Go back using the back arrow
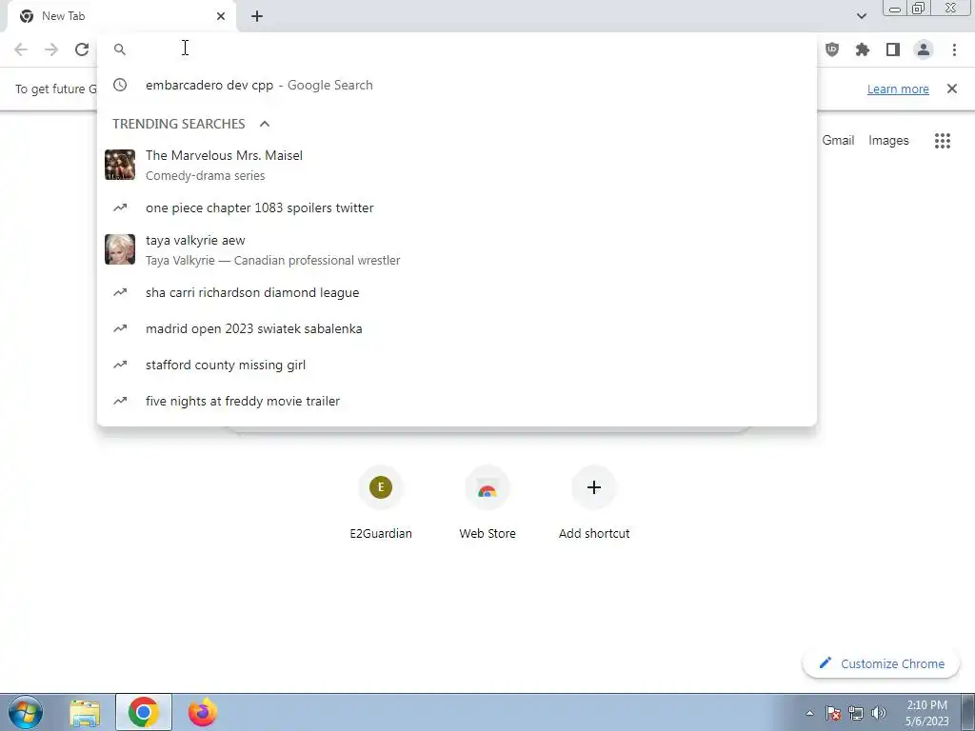The image size is (975, 731). click(21, 49)
